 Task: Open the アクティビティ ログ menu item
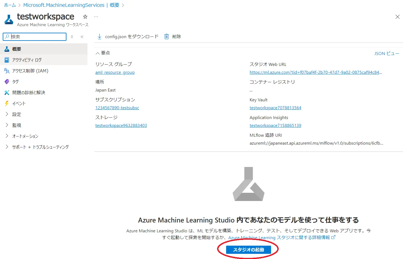point(27,60)
